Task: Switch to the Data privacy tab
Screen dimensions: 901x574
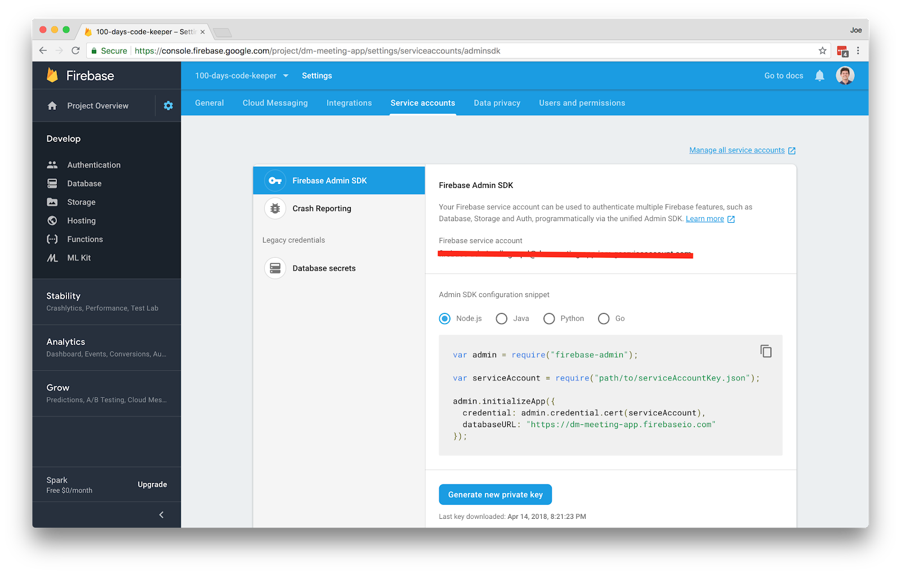Action: click(497, 103)
